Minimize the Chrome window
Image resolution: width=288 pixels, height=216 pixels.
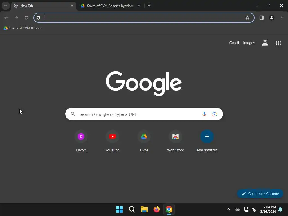[x=255, y=6]
